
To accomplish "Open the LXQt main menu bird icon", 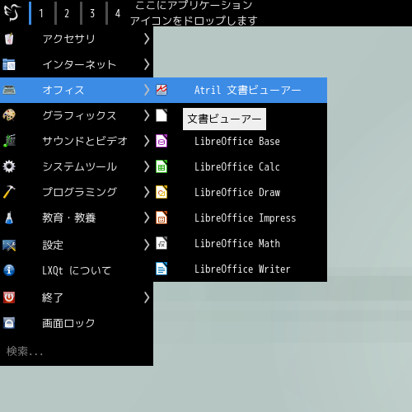I will pos(12,12).
